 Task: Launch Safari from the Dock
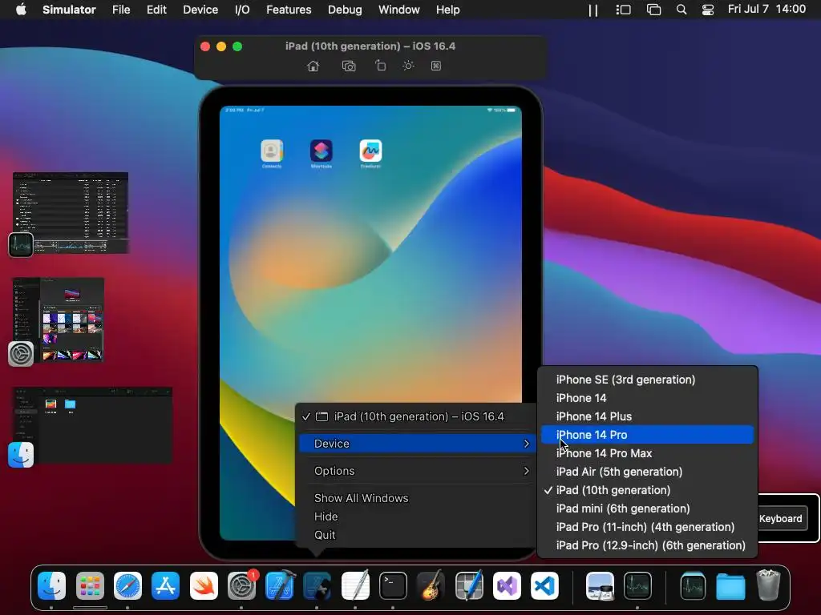127,586
